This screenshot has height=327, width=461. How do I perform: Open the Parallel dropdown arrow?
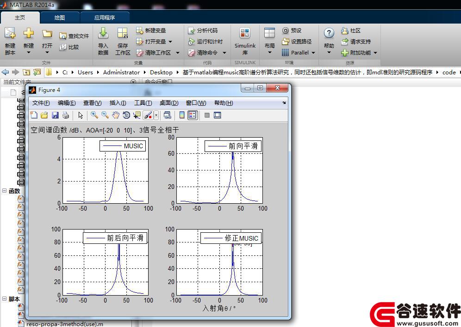click(x=313, y=53)
